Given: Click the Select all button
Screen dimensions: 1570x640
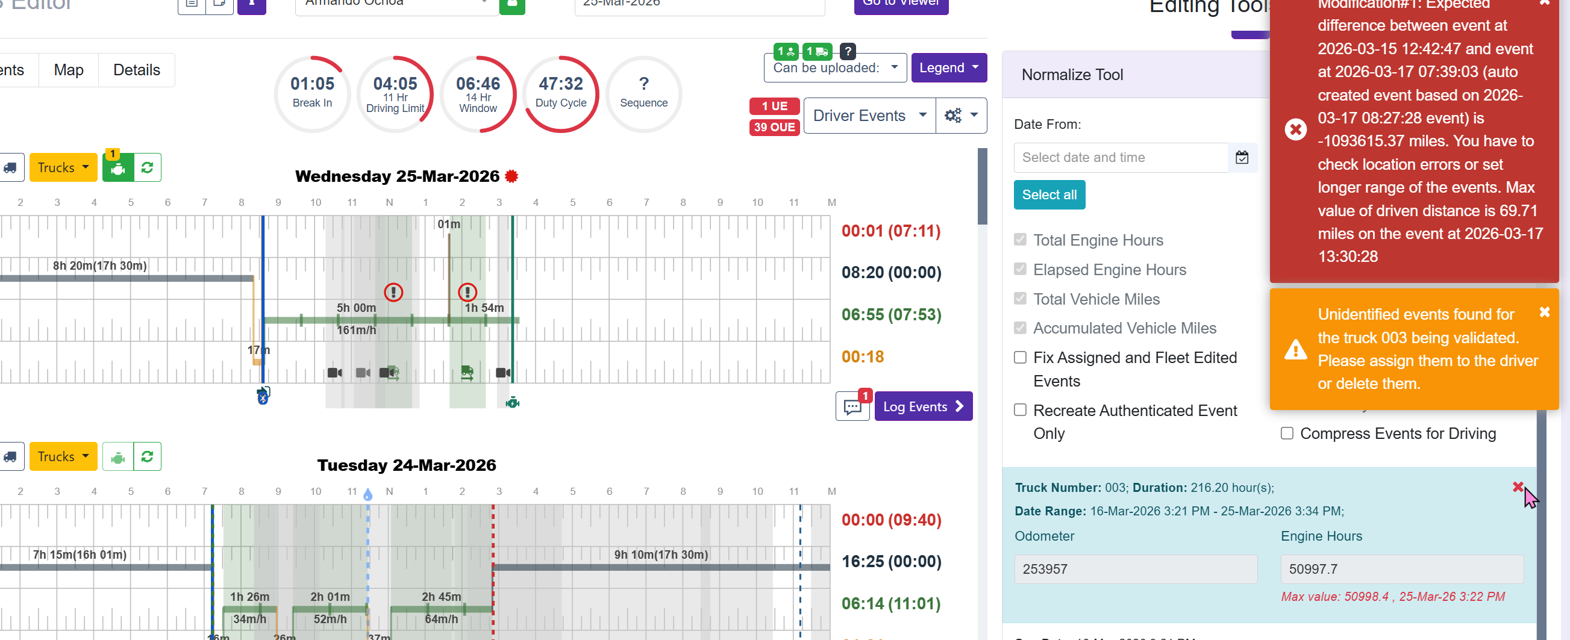Looking at the screenshot, I should click(x=1049, y=195).
